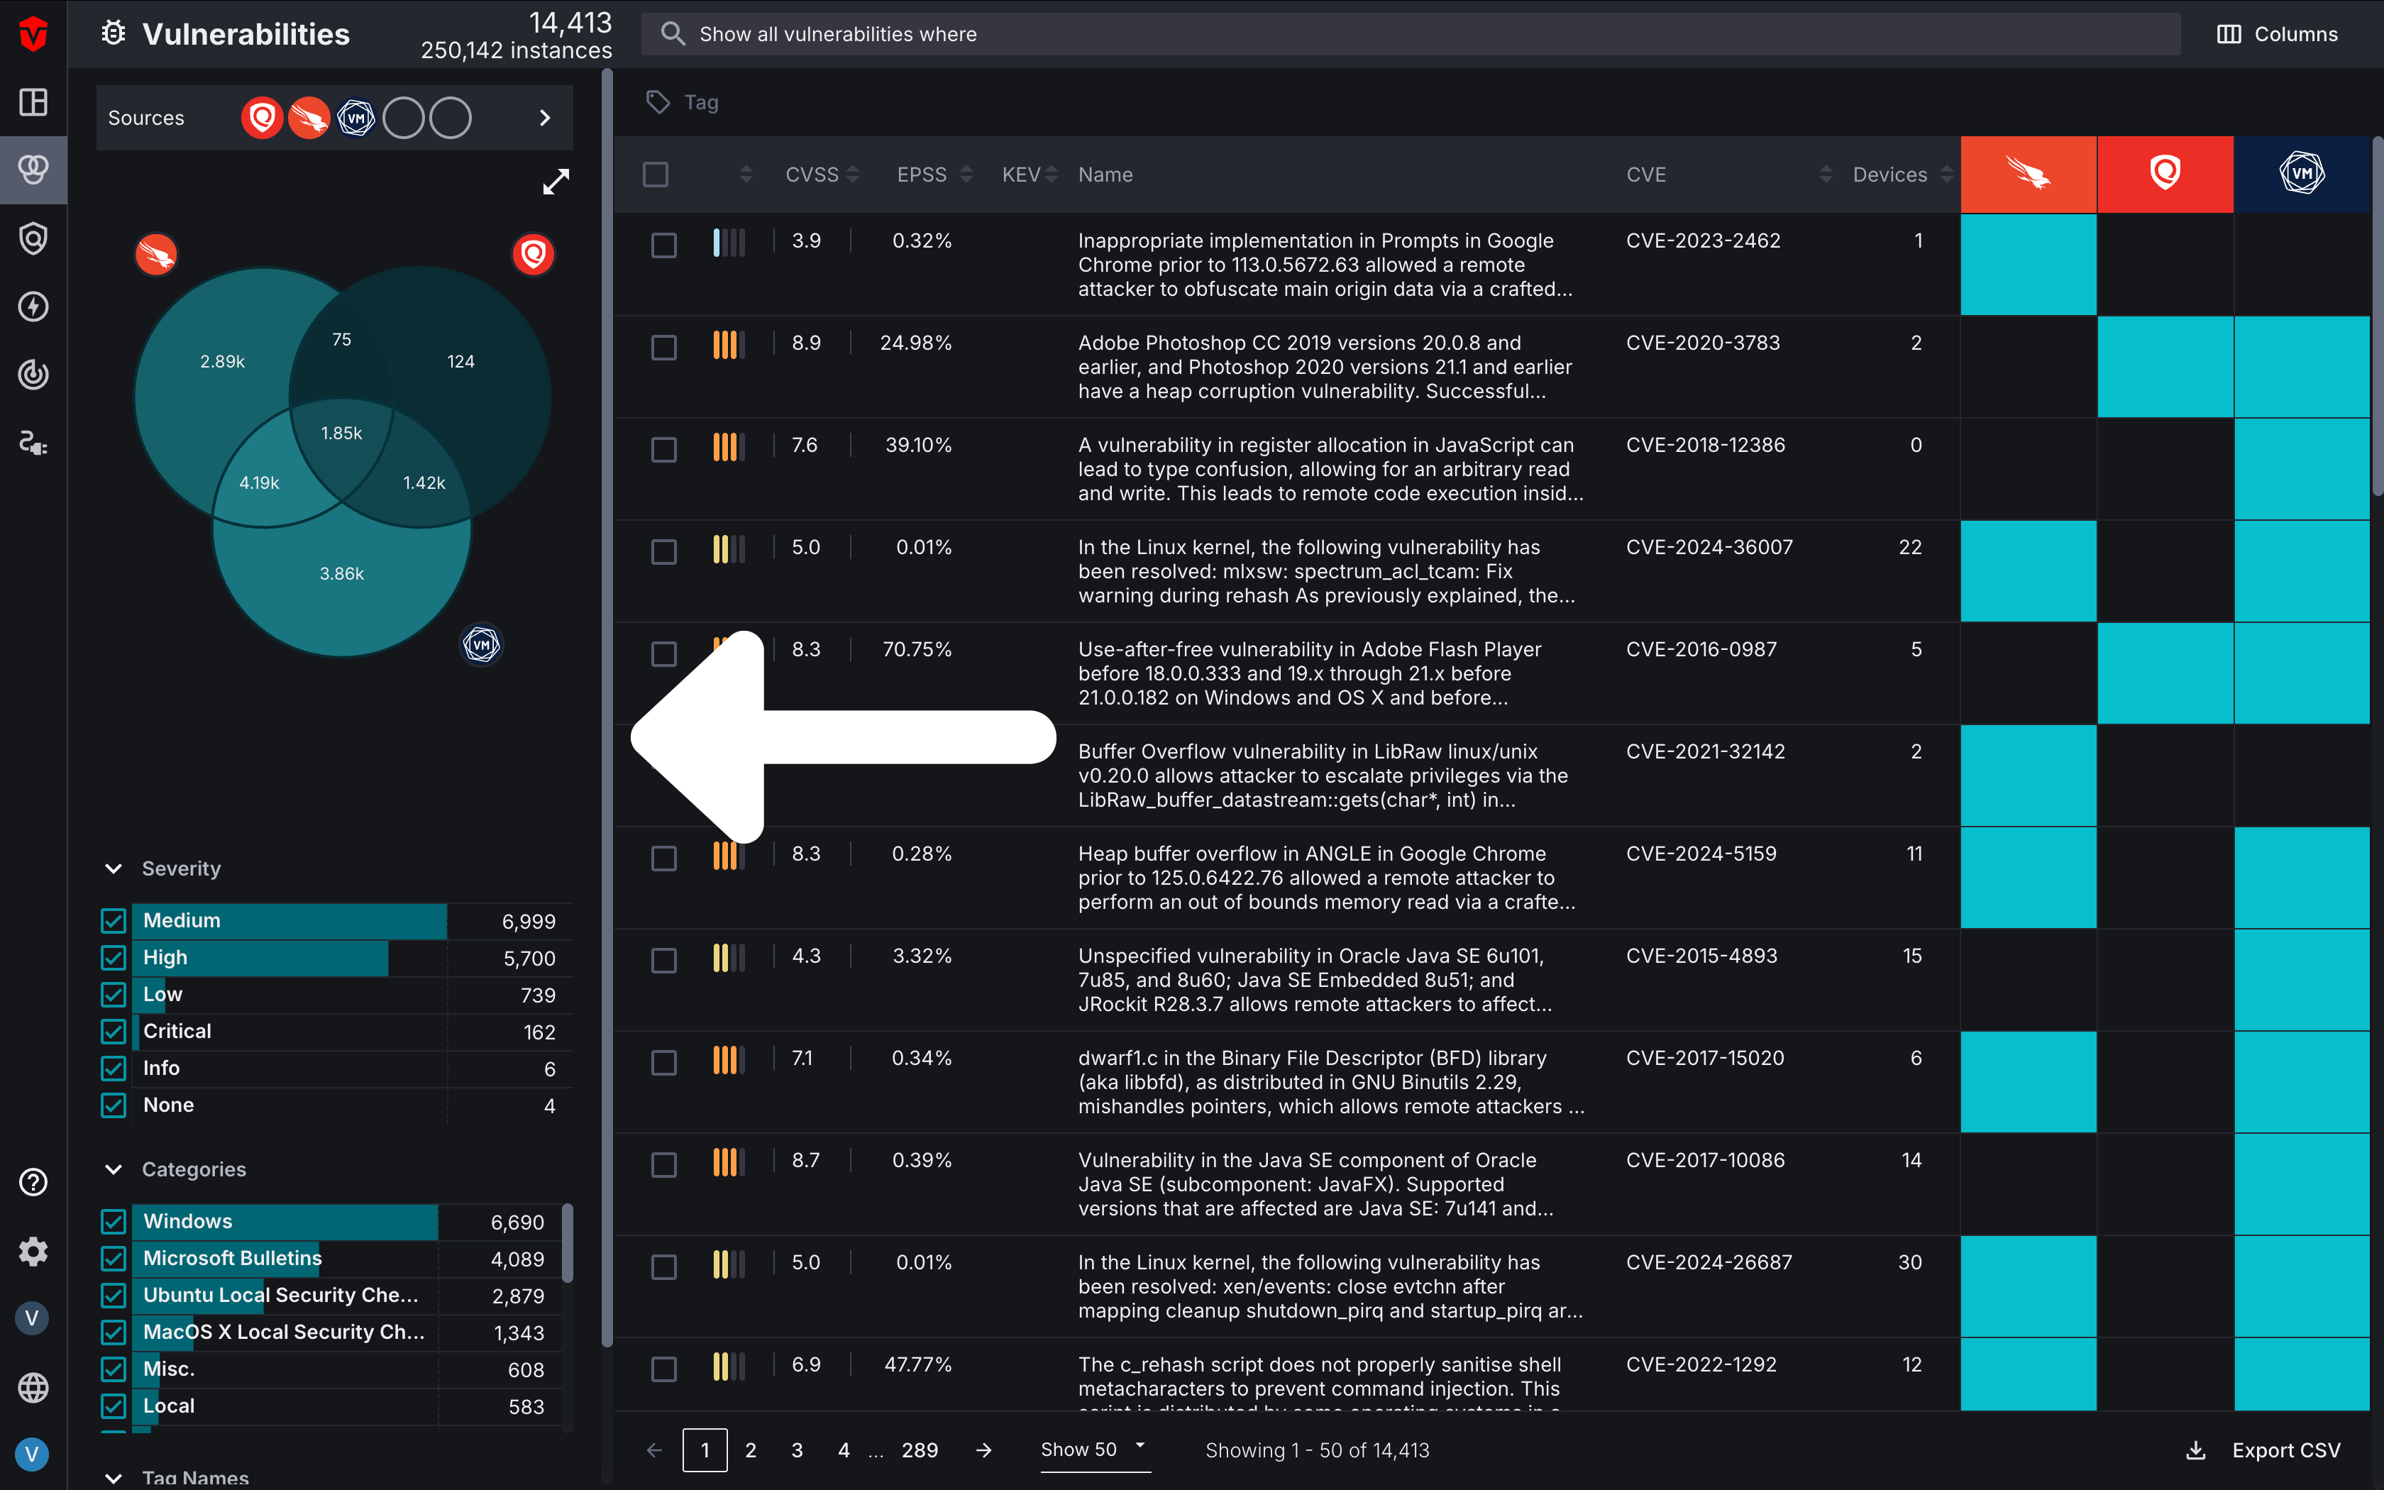This screenshot has width=2384, height=1490.
Task: Select the CrowdStrike source icon in Sources
Action: coord(309,117)
